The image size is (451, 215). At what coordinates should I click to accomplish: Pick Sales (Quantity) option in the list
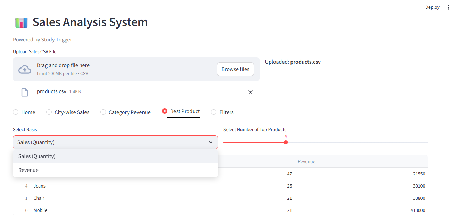[x=37, y=156]
